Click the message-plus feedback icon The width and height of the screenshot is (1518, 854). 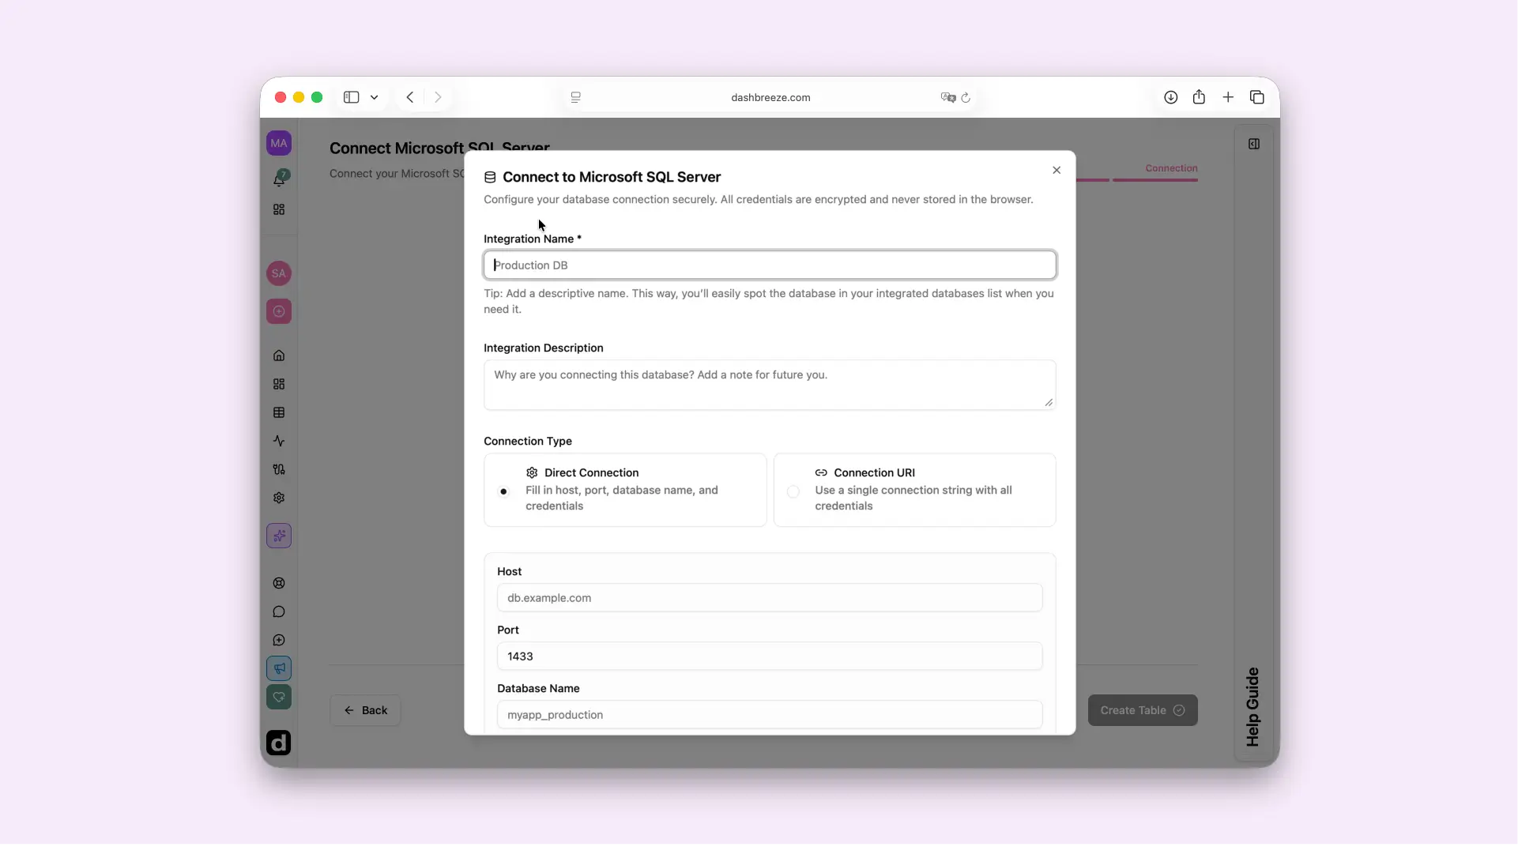(x=279, y=640)
